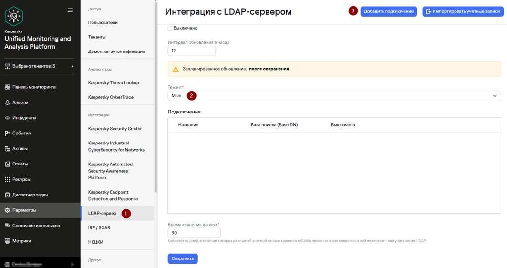
Task: Click the Активы assets icon
Action: [7, 149]
